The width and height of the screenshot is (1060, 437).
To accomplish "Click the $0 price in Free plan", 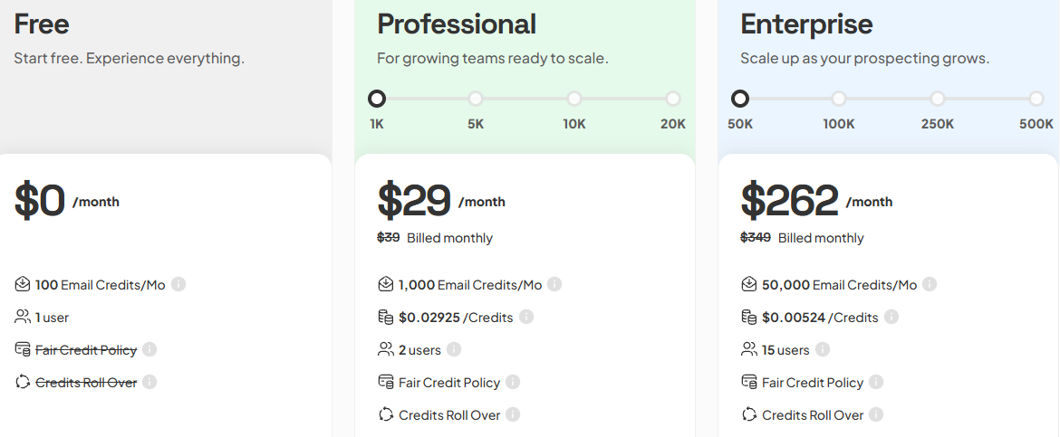I will click(x=40, y=201).
